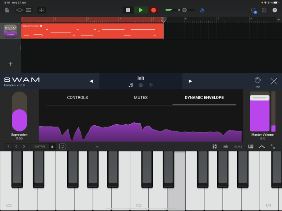The width and height of the screenshot is (282, 211).
Task: Open the arpeggiator dots icon
Action: pos(262,146)
